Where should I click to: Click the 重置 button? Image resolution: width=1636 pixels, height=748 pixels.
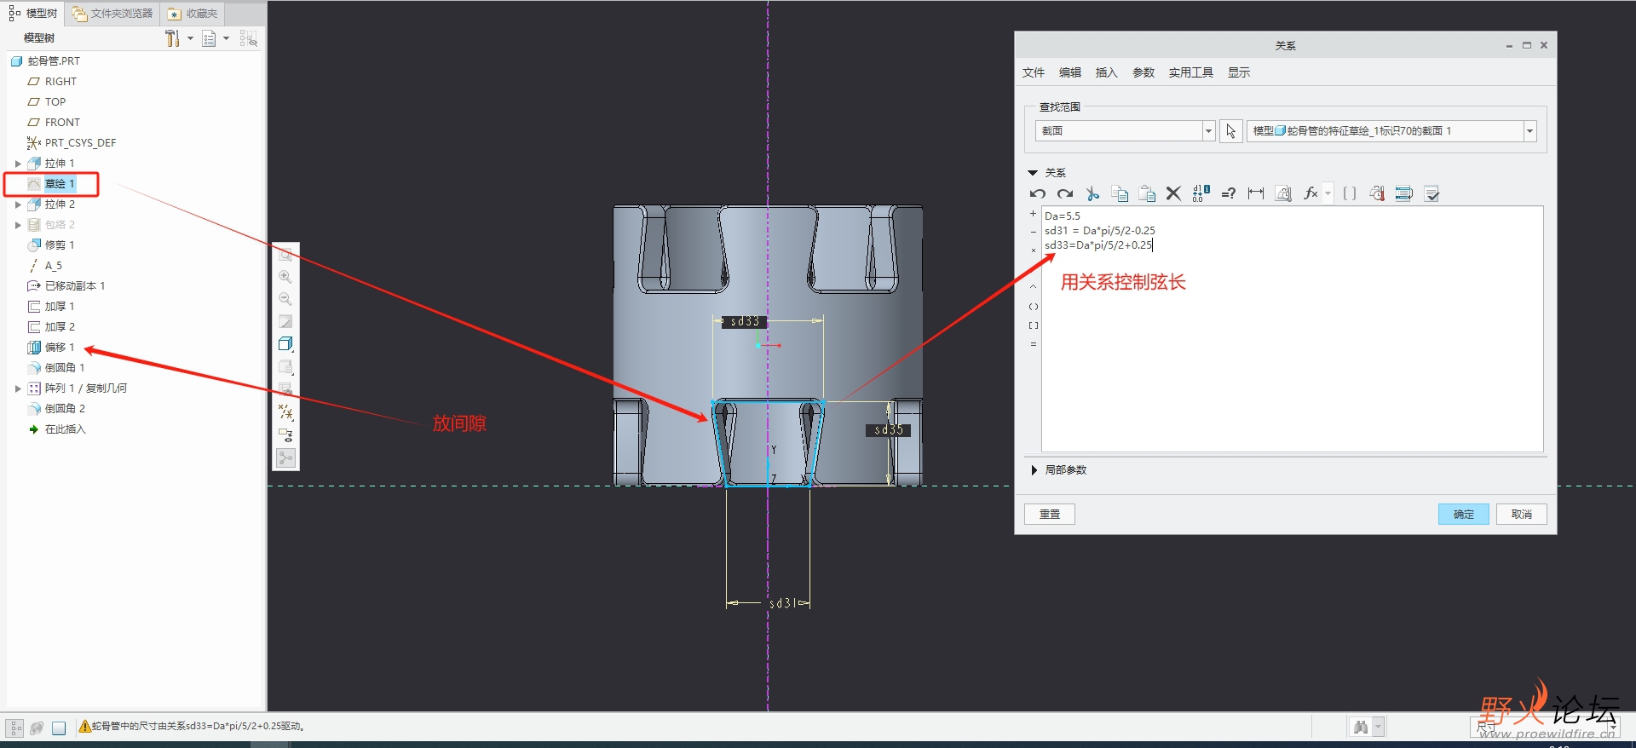[1050, 514]
